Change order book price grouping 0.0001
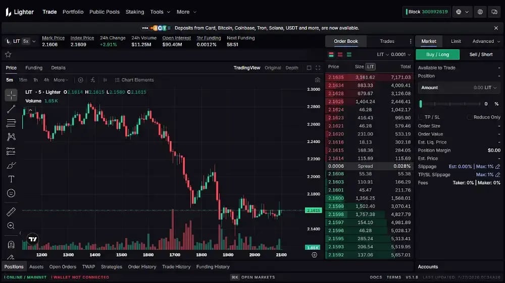The width and height of the screenshot is (505, 283). coord(400,54)
